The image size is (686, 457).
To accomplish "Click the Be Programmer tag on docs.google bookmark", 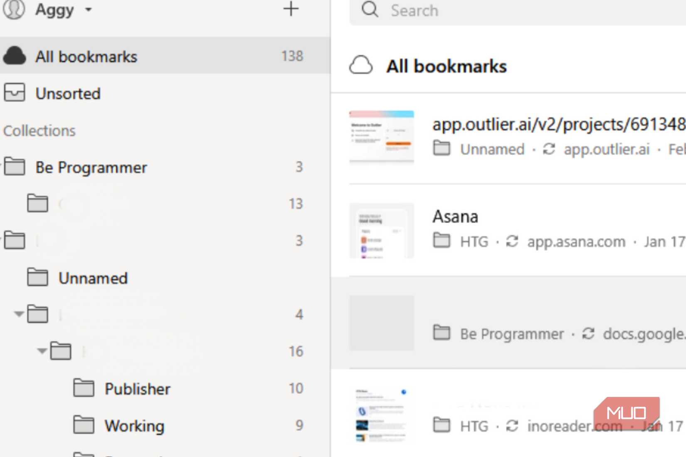I will tap(512, 334).
